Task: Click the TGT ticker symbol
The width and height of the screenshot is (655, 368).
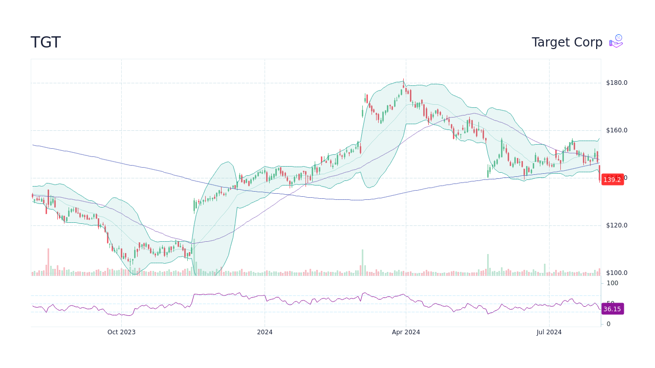Action: [x=46, y=42]
